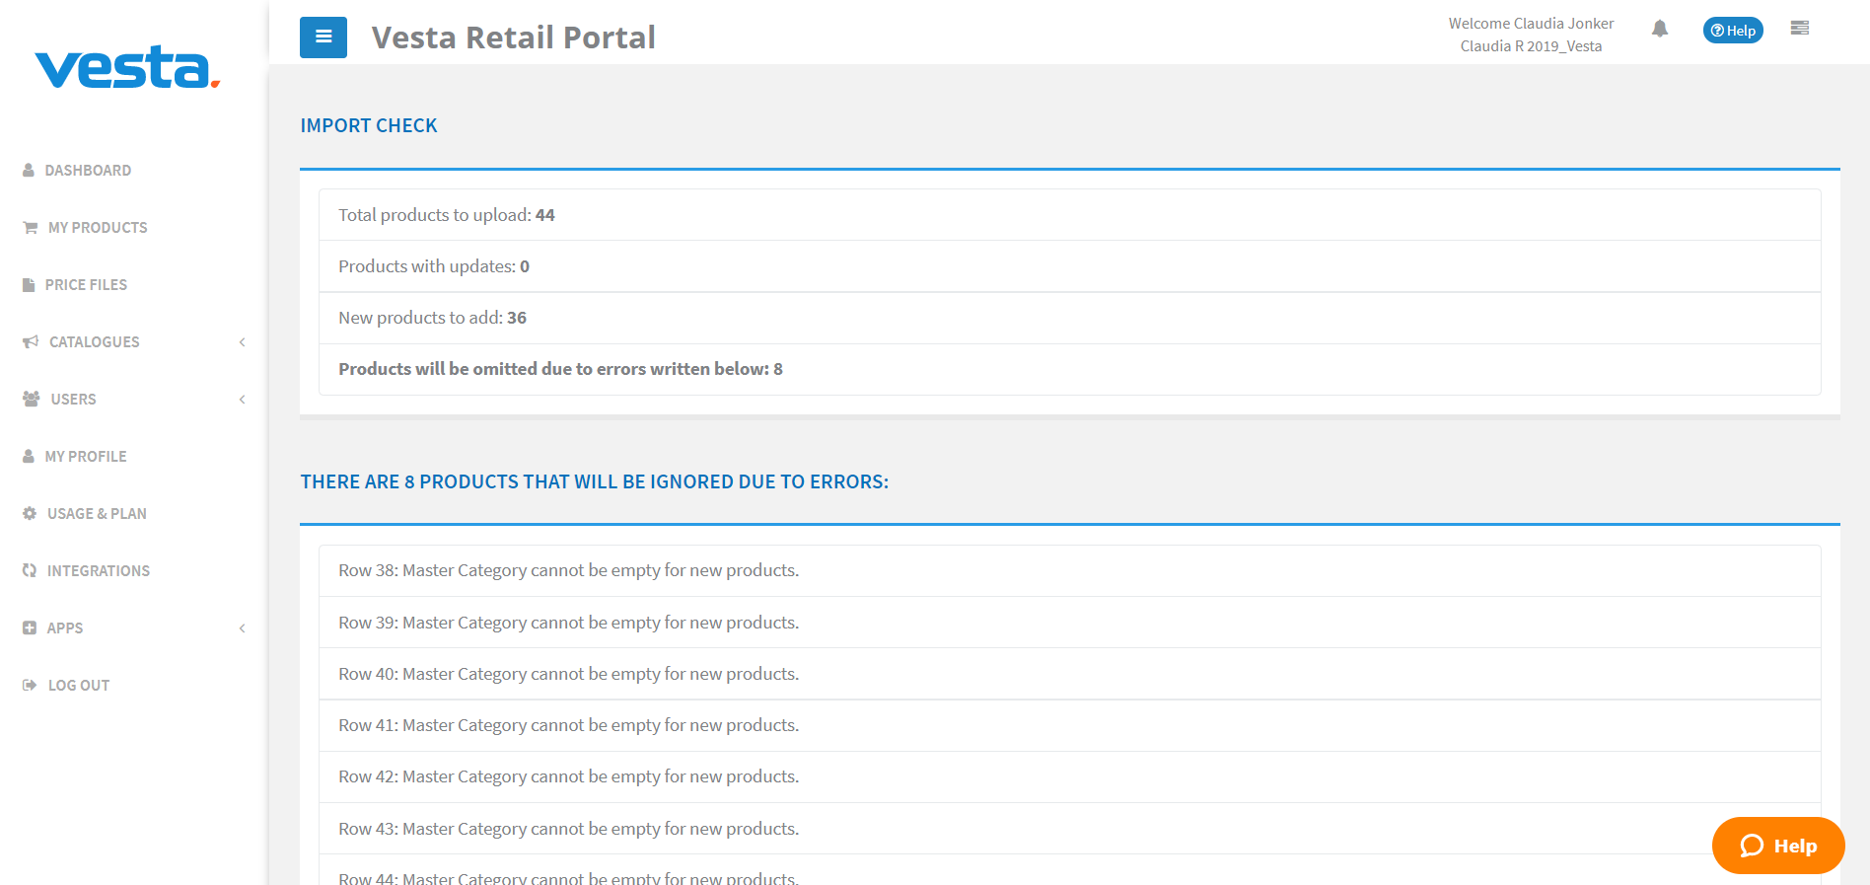Open Apps menu item

65,628
